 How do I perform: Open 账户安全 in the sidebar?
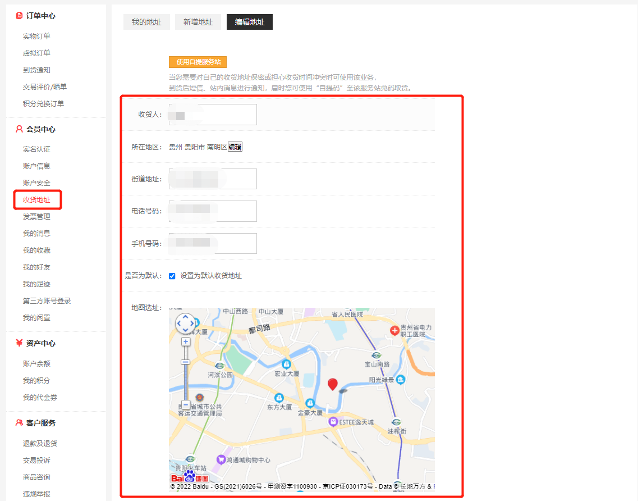(x=36, y=183)
